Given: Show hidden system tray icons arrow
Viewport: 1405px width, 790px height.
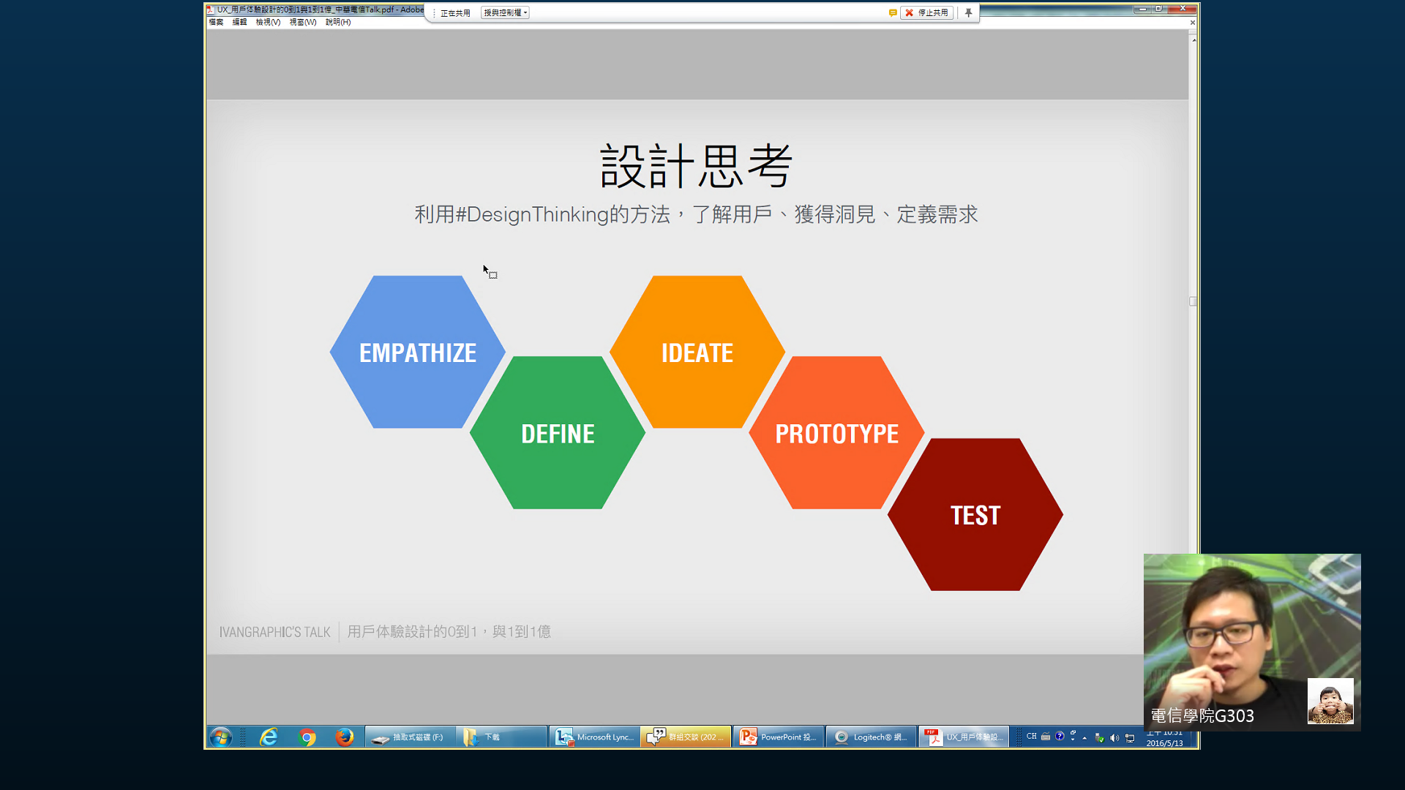Looking at the screenshot, I should point(1084,737).
